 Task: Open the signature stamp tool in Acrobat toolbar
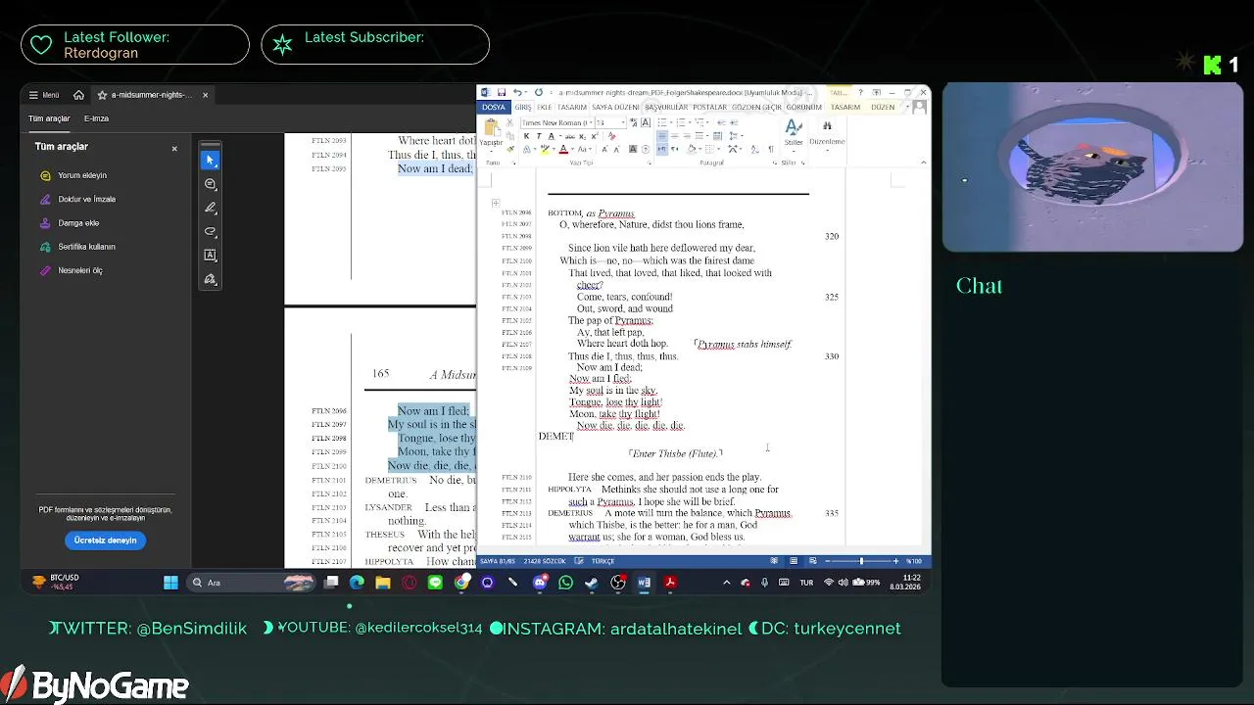210,279
